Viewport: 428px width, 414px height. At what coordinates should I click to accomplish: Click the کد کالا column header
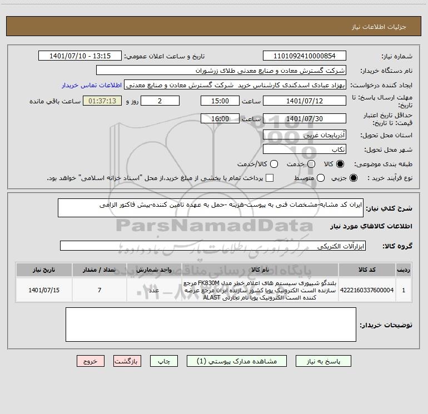[367, 270]
